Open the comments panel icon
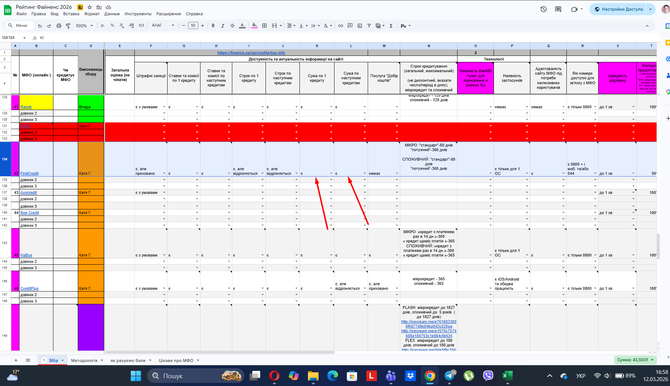 (558, 9)
